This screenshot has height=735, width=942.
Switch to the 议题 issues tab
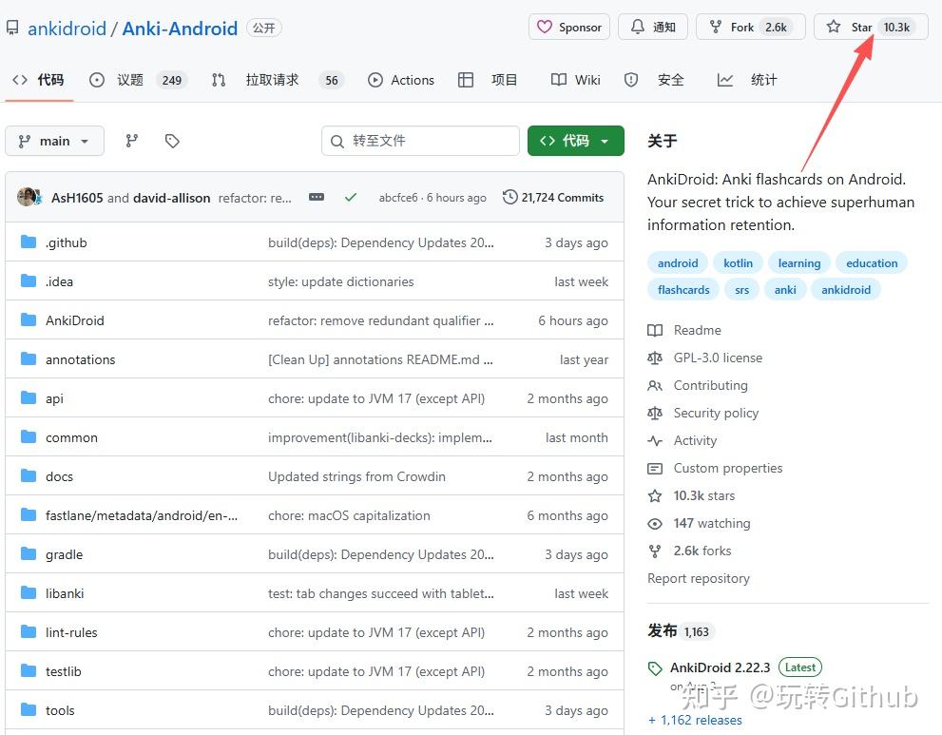(138, 80)
